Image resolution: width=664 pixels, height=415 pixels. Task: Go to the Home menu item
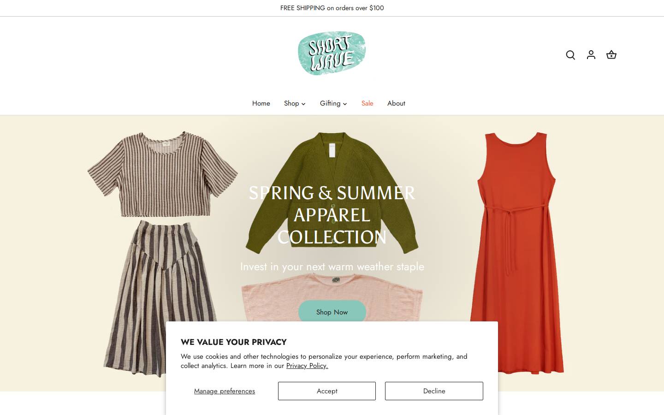261,103
